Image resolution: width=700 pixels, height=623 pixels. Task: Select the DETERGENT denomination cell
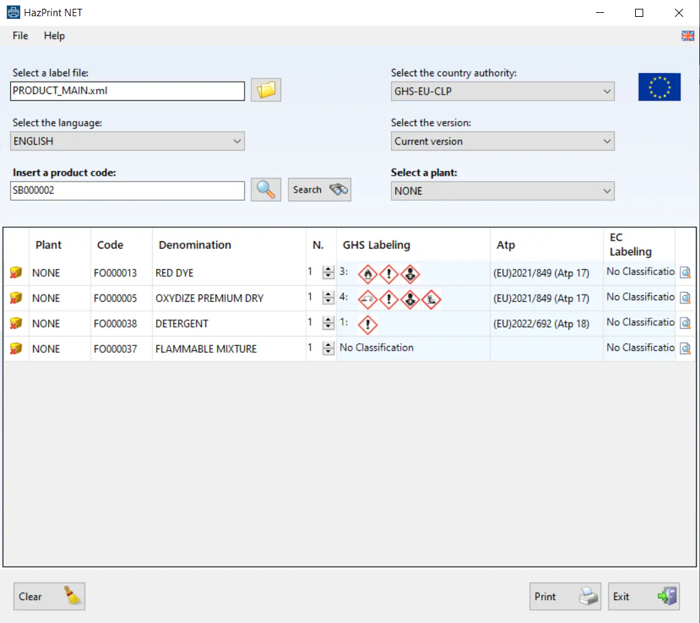click(x=229, y=324)
